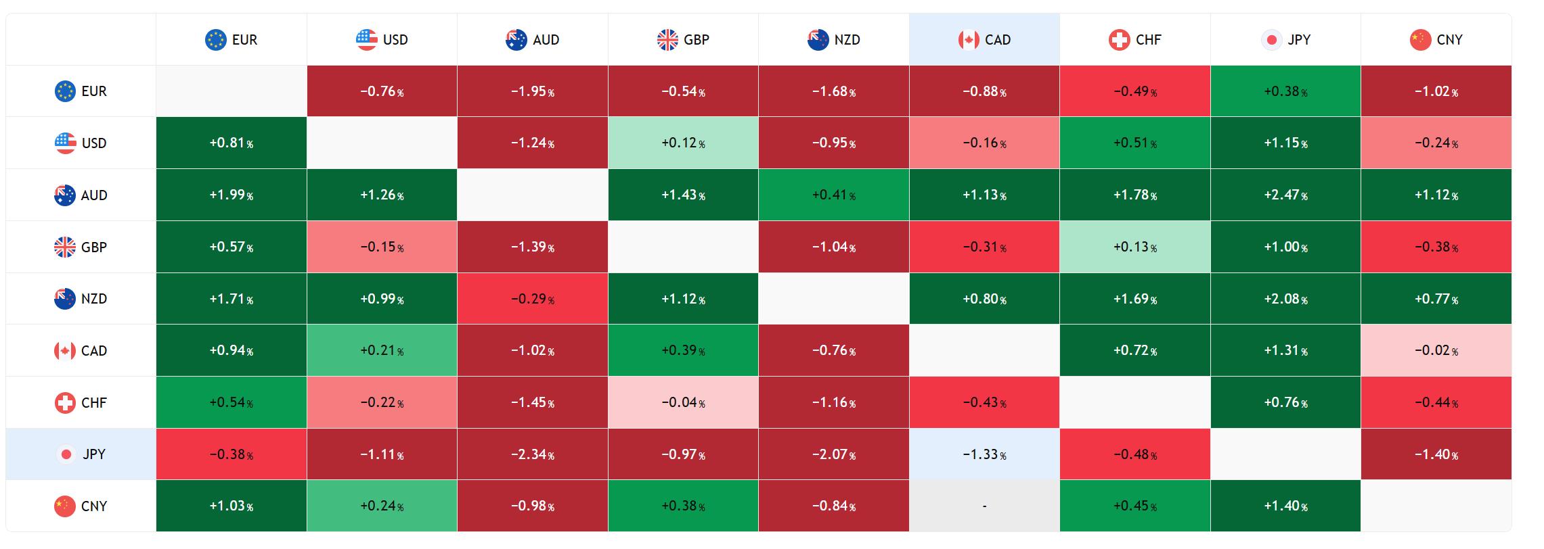Click the NZD versus JPY +2.08% cell
Image resolution: width=1544 pixels, height=549 pixels.
1285,299
